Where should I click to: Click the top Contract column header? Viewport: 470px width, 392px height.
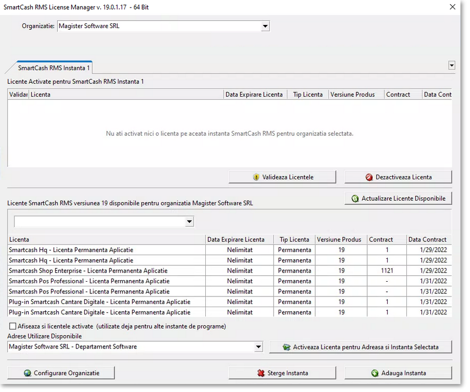(403, 95)
